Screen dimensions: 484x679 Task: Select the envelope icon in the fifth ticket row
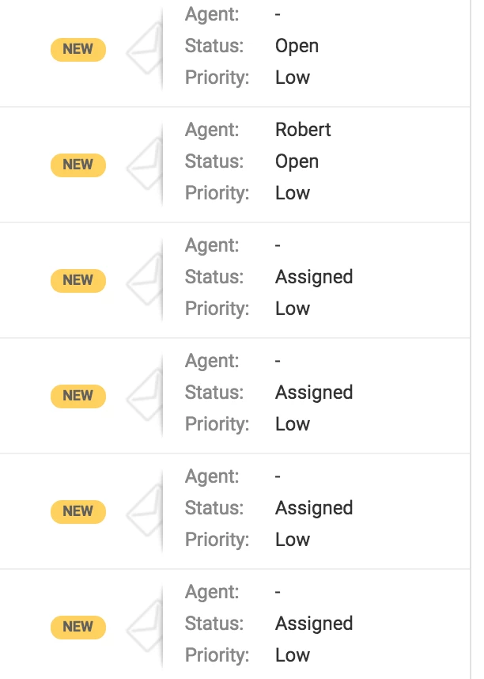pos(145,511)
